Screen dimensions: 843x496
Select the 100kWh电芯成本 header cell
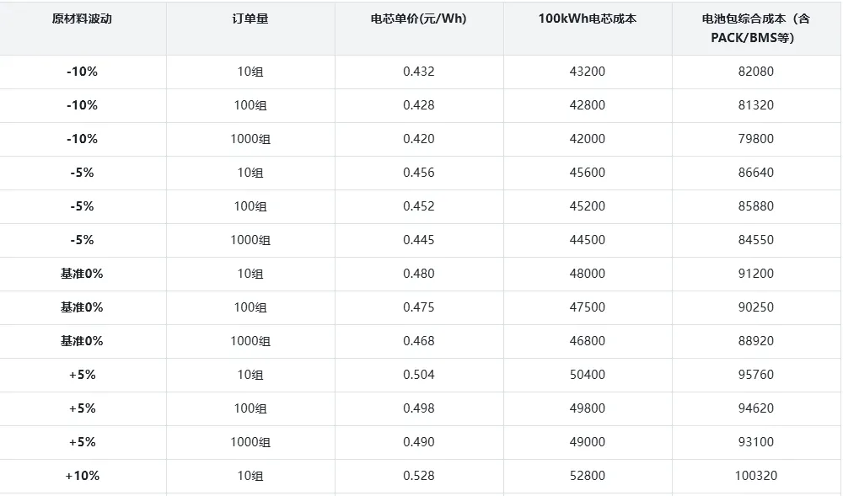pos(588,19)
